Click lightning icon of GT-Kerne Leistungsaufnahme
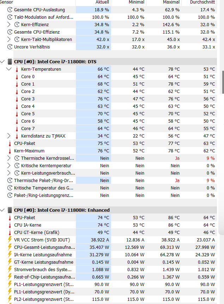 tap(10, 262)
